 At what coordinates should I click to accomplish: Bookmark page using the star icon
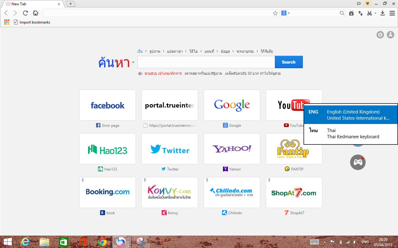point(275,13)
